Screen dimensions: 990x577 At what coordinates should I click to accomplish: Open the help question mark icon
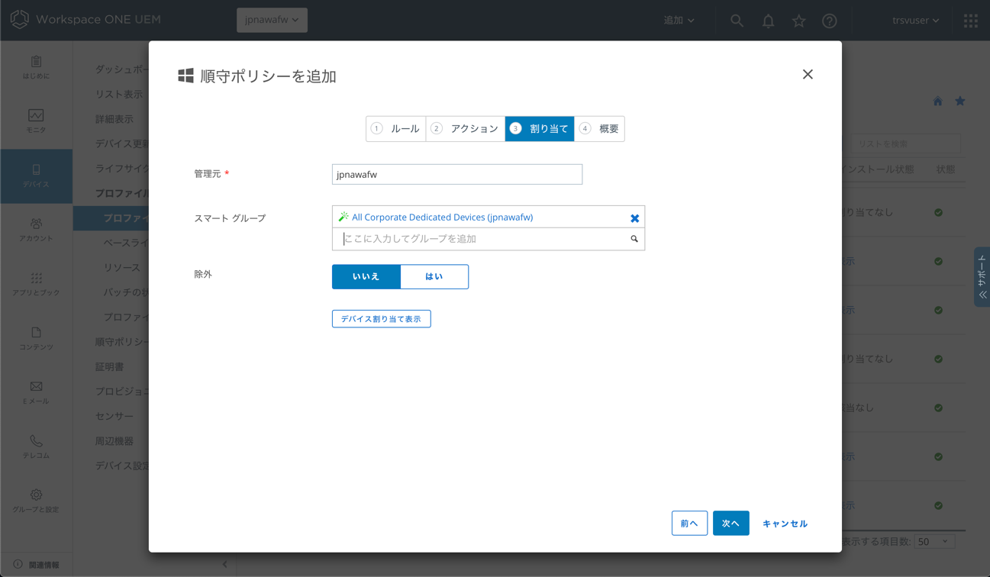[830, 21]
